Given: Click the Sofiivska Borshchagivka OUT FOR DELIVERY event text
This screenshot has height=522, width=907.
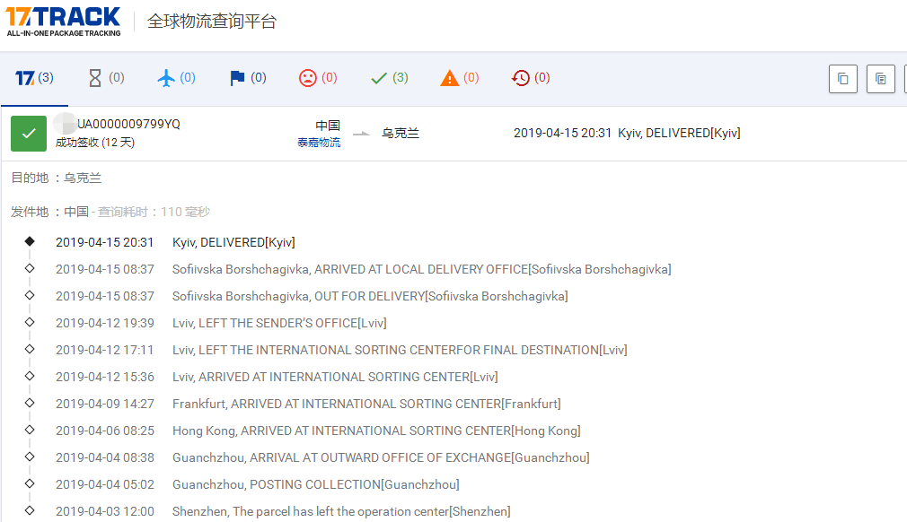Looking at the screenshot, I should click(370, 296).
